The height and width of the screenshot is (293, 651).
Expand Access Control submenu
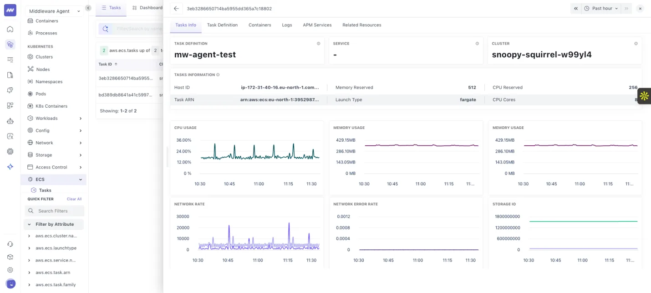[81, 168]
